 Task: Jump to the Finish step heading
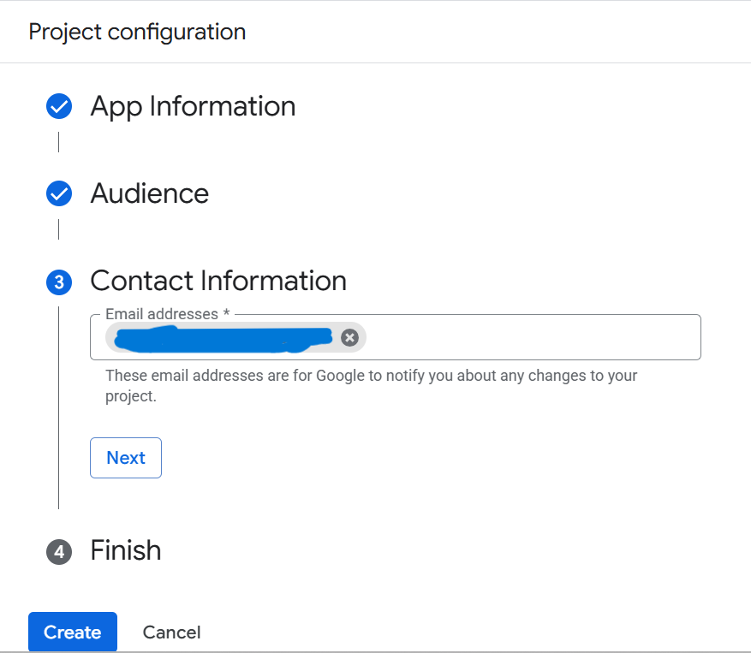point(125,550)
